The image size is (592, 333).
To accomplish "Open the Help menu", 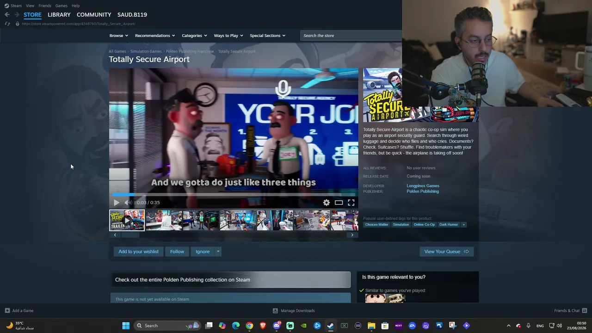I will (x=76, y=6).
